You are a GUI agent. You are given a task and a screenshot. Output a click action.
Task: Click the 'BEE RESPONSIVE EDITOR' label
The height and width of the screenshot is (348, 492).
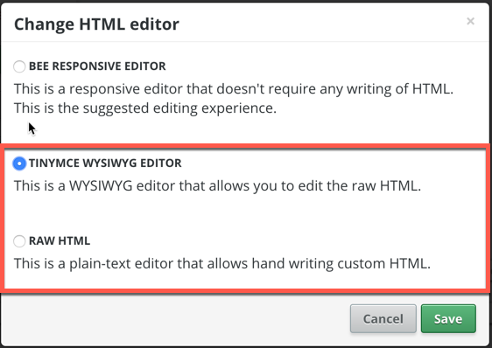[x=97, y=66]
